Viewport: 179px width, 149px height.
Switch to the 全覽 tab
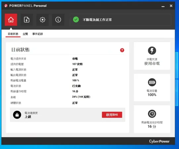pos(25,34)
